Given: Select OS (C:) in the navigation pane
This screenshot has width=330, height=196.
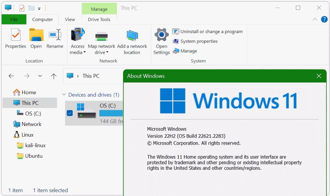Looking at the screenshot, I should coord(29,114).
